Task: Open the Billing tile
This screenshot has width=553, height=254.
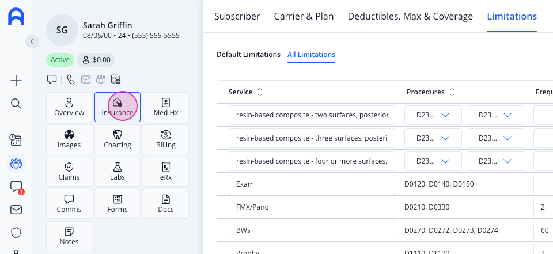Action: click(166, 139)
